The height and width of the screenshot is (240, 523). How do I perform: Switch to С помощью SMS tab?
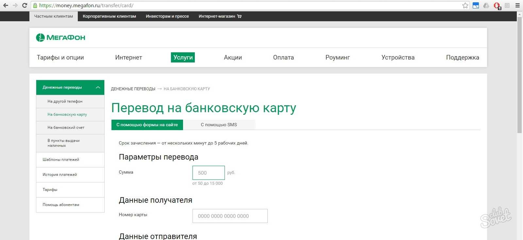219,125
